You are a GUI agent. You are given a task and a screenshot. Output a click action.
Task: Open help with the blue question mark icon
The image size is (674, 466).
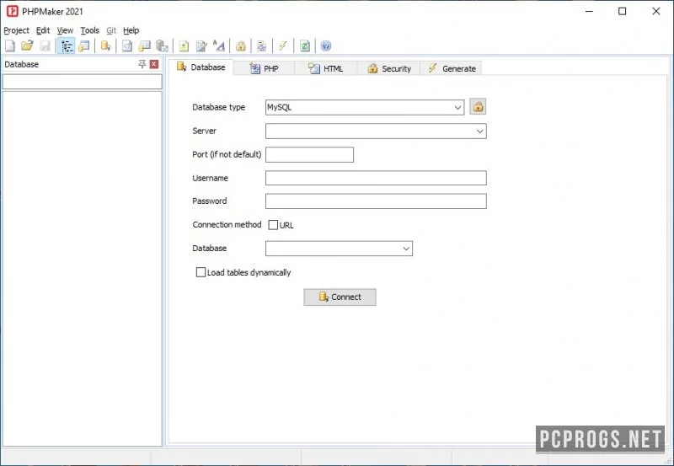pyautogui.click(x=326, y=46)
